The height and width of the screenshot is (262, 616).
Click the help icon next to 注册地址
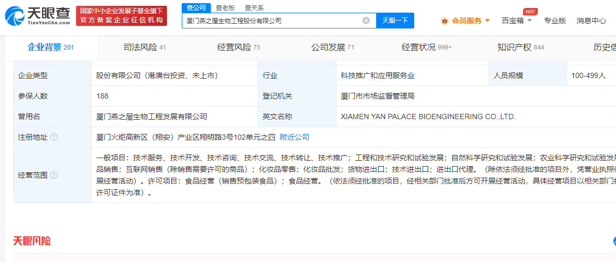(54, 137)
